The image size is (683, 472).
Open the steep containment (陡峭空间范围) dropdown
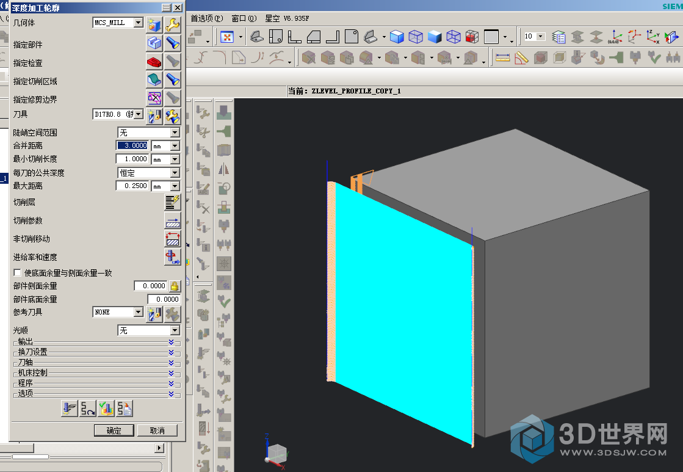175,133
